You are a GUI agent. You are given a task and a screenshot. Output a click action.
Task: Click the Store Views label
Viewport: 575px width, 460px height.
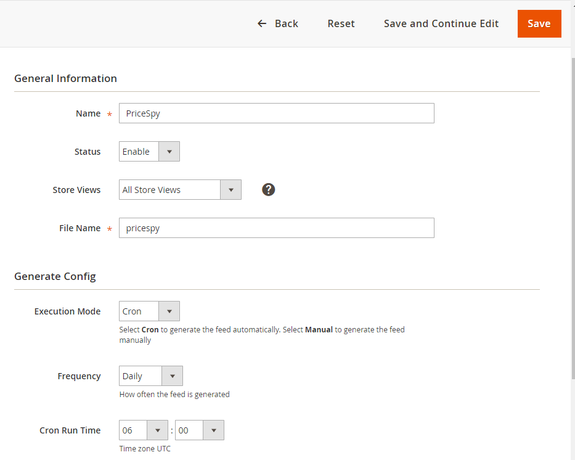tap(76, 190)
